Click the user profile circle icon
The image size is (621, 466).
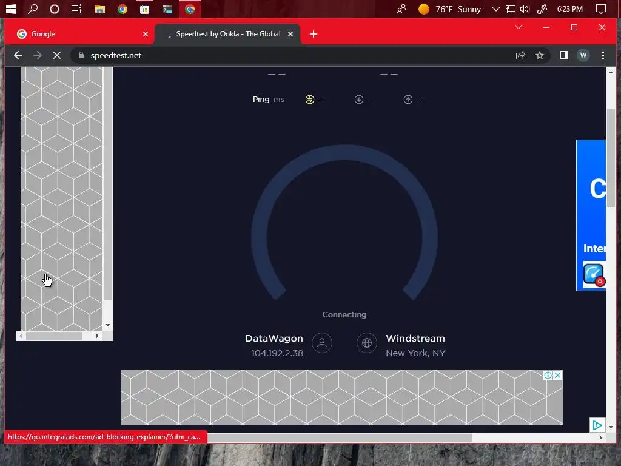pos(322,343)
